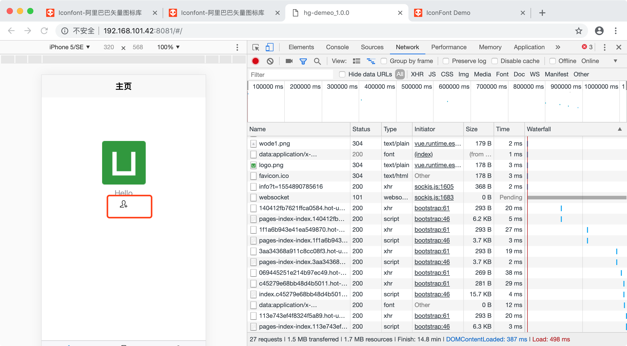Open the IconFont Demo browser tab
The width and height of the screenshot is (627, 346).
click(448, 13)
